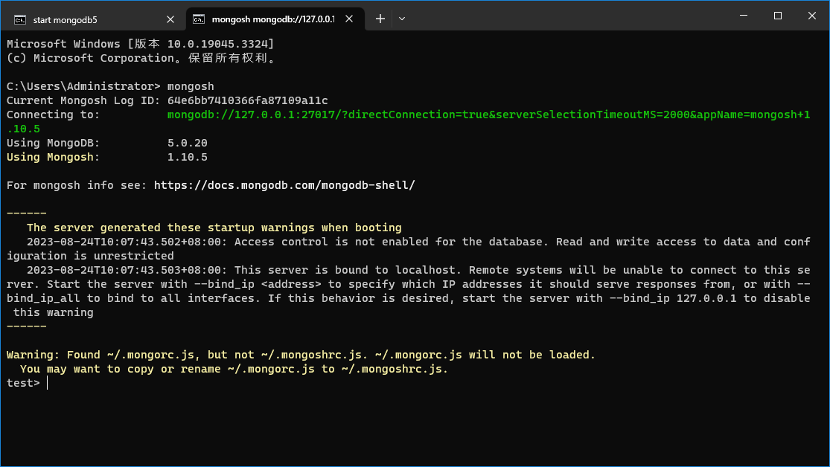Click the startup warnings heading text
This screenshot has height=467, width=830.
coord(214,228)
